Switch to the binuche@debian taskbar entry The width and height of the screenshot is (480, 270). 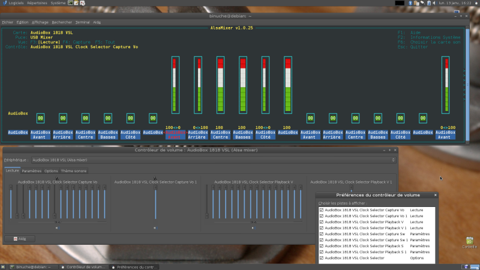click(33, 267)
